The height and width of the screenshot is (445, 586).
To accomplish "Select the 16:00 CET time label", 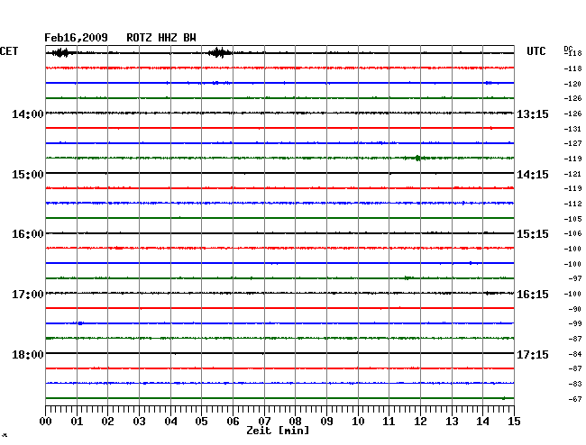I will pos(28,234).
